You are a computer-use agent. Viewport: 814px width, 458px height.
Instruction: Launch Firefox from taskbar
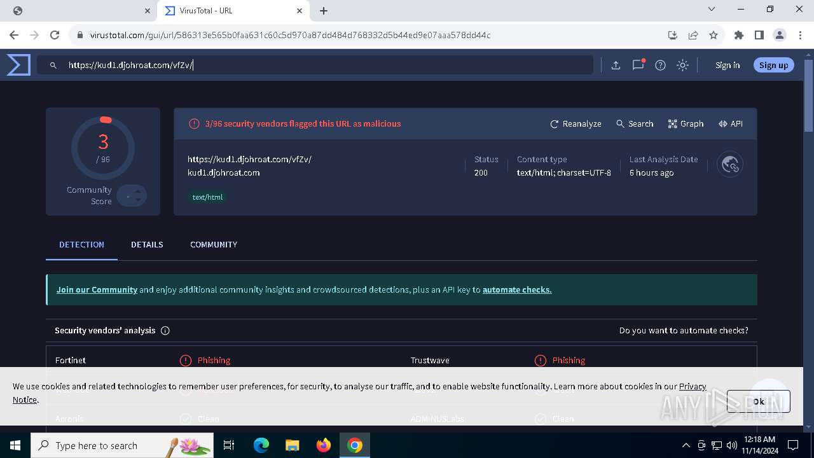pyautogui.click(x=324, y=445)
